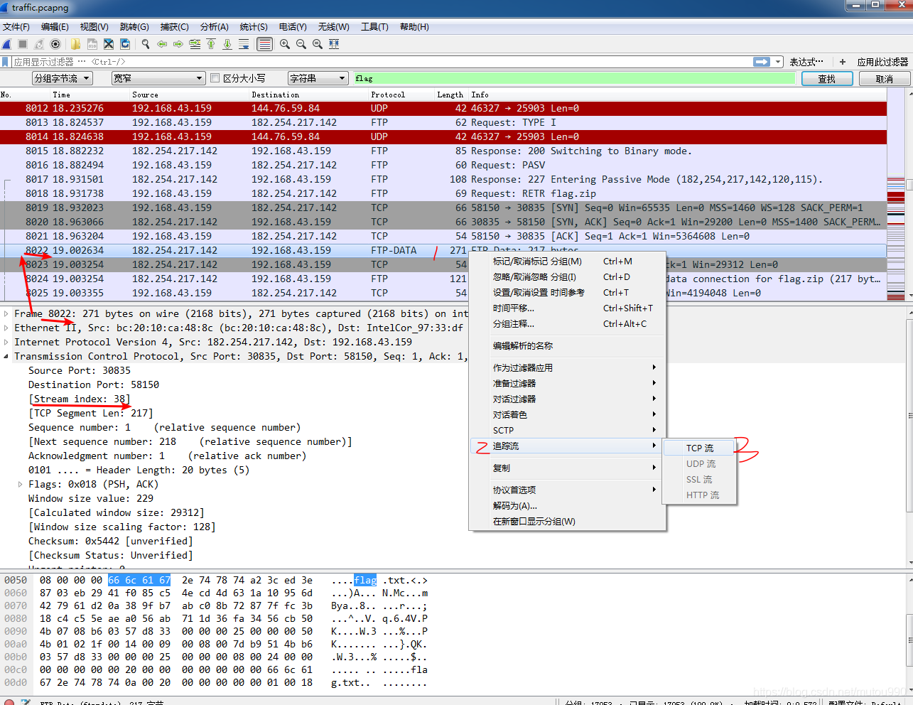Open the 分析(A) menu
Image resolution: width=913 pixels, height=705 pixels.
[214, 27]
